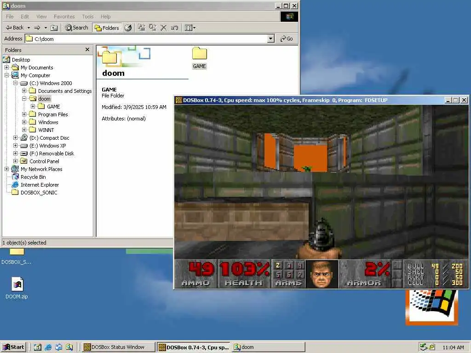The width and height of the screenshot is (471, 353).
Task: Launch Internet Explorer from quick launch
Action: (48, 347)
